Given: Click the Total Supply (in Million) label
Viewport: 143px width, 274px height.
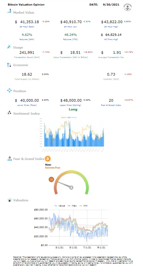Looking at the screenshot, I should click(27, 79).
